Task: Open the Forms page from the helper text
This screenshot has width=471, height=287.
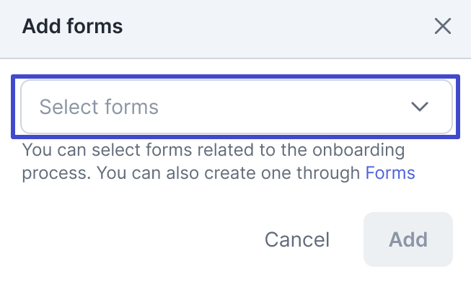Action: click(x=390, y=173)
